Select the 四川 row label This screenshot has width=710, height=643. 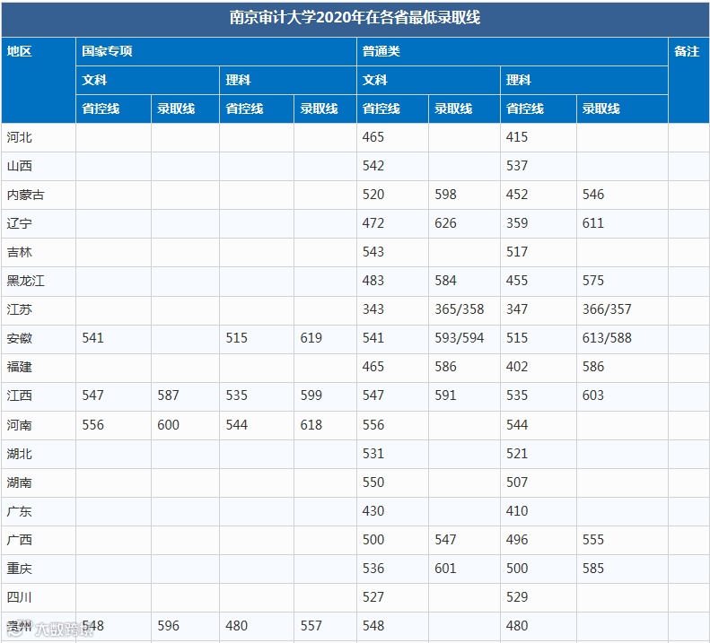(x=20, y=597)
